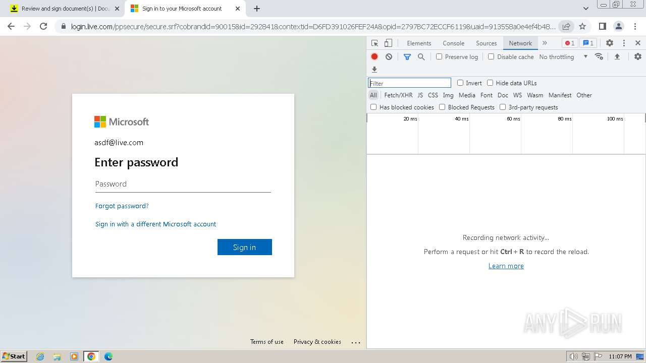Expand more DevTools tabs chevron
Image resolution: width=646 pixels, height=363 pixels.
tap(545, 43)
